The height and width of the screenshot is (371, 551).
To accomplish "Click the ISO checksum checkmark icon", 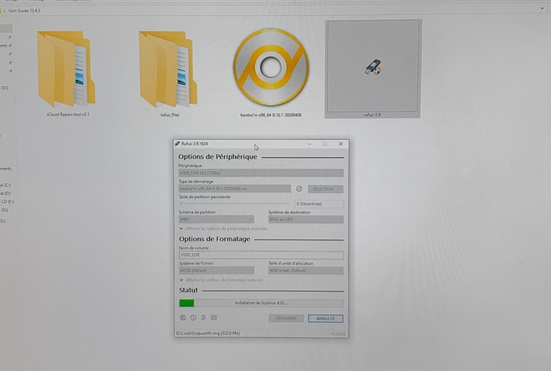I will [x=299, y=189].
